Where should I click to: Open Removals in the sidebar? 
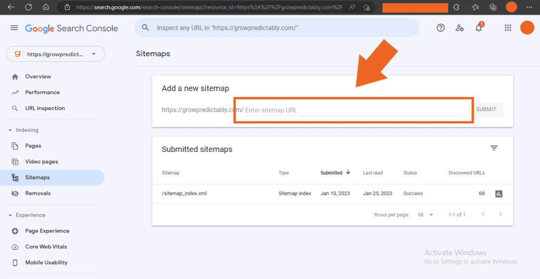click(x=38, y=193)
